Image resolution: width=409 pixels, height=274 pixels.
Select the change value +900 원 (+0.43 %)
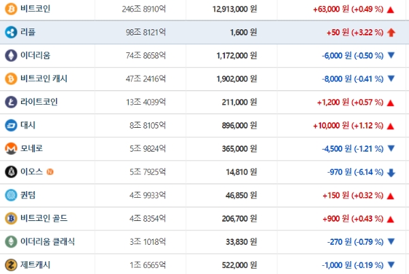[353, 218]
